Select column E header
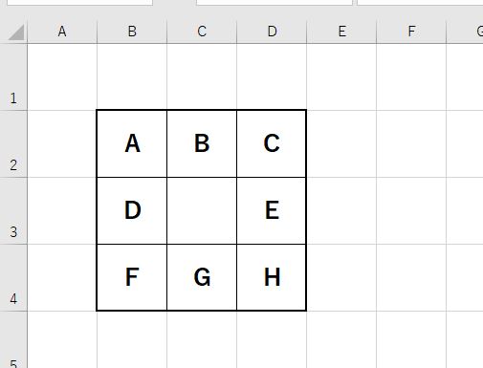Viewport: 483px width, 368px height. pyautogui.click(x=341, y=32)
